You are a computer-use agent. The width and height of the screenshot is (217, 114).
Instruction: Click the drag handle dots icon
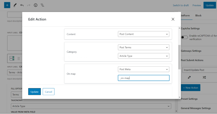[19, 58]
